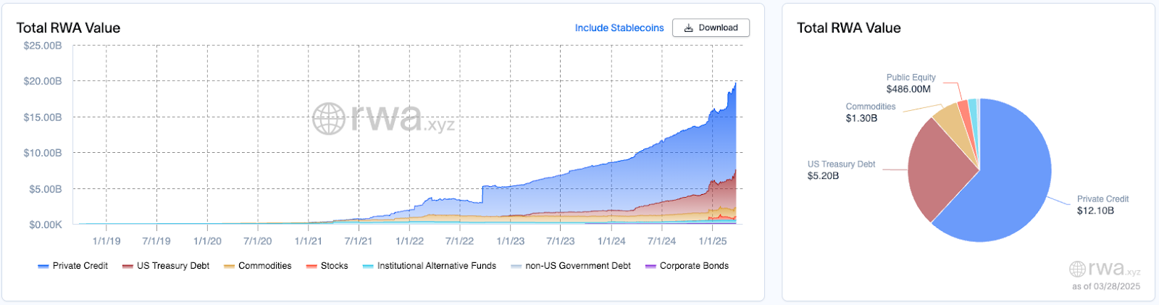Toggle Institutional Alternative Funds legend entry
1159x305 pixels.
click(x=430, y=266)
